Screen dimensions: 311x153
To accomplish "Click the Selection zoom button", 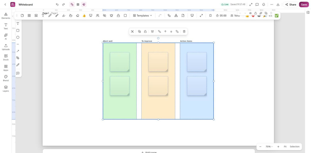I will pyautogui.click(x=295, y=147).
